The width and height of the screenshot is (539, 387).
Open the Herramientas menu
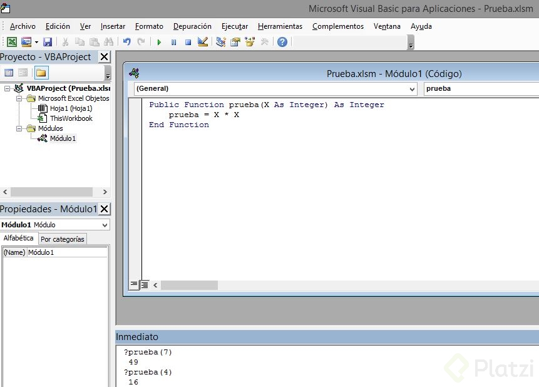pyautogui.click(x=280, y=26)
